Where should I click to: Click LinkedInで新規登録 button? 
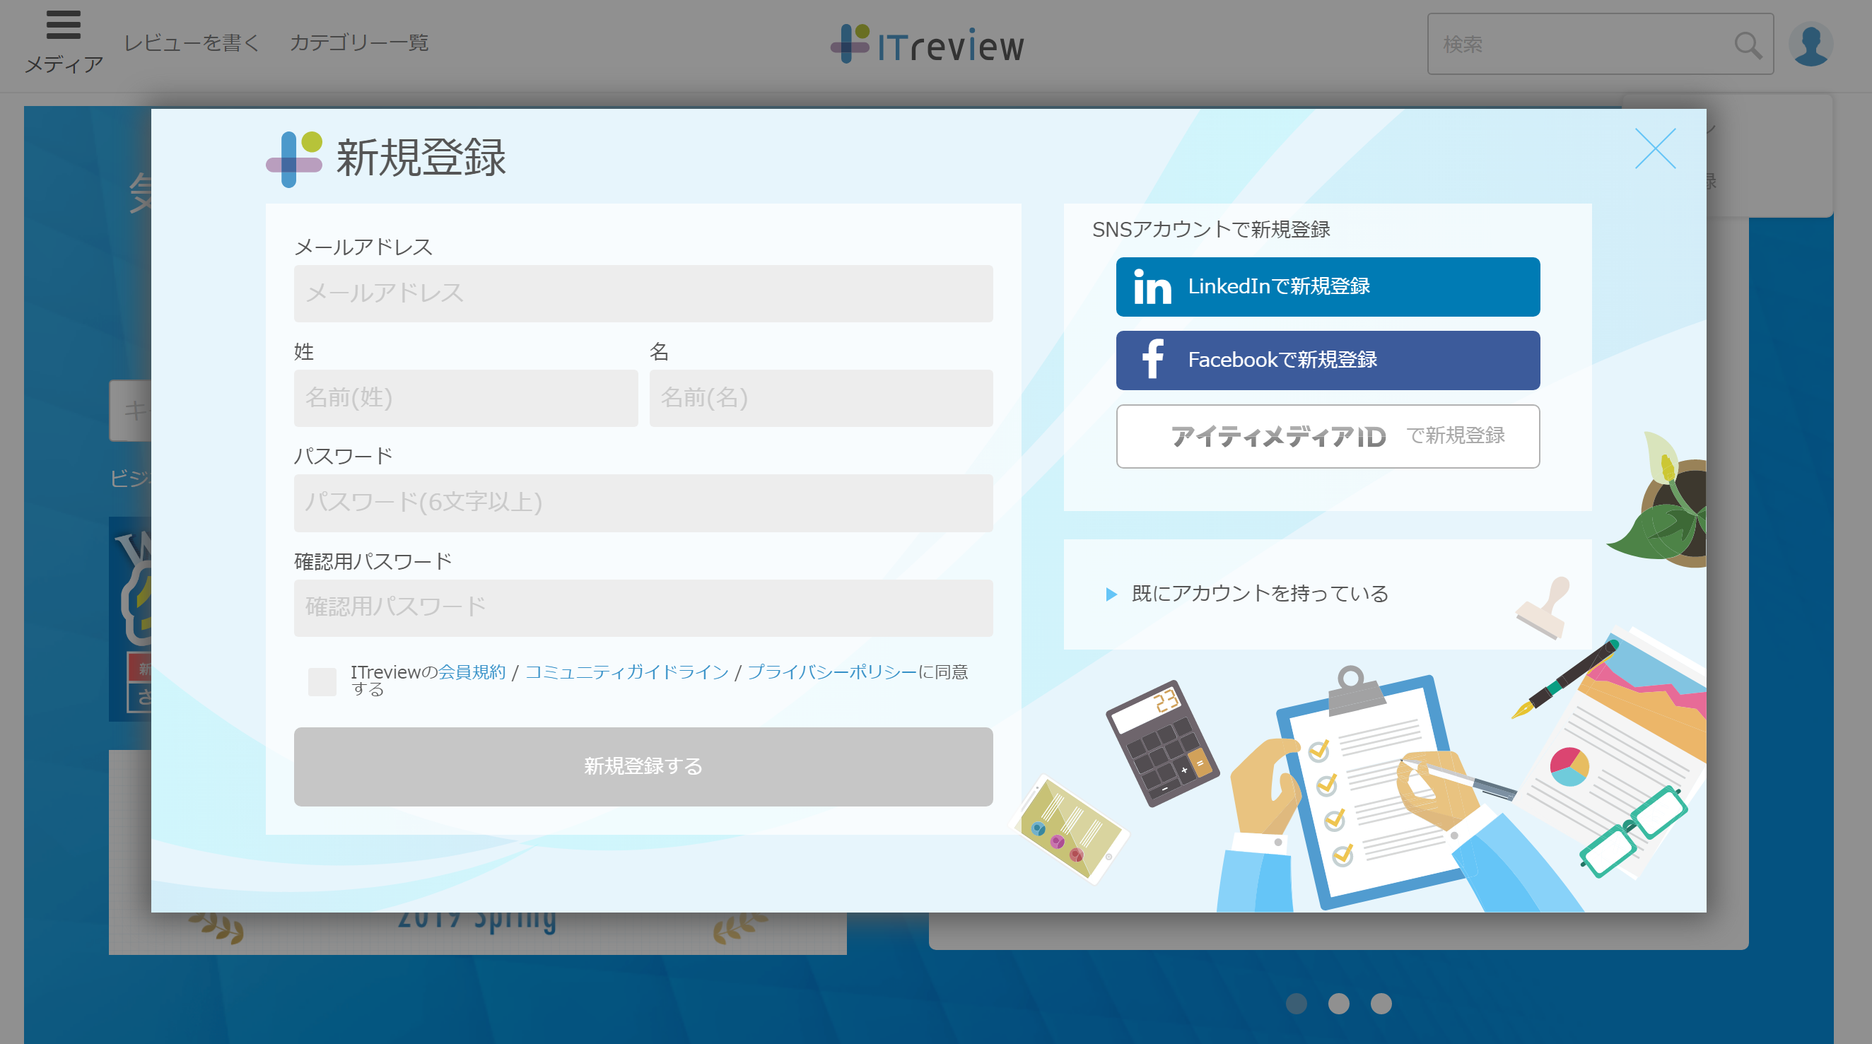click(x=1328, y=287)
